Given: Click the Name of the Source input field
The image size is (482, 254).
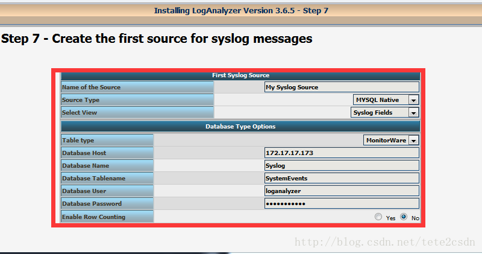Looking at the screenshot, I should point(342,87).
